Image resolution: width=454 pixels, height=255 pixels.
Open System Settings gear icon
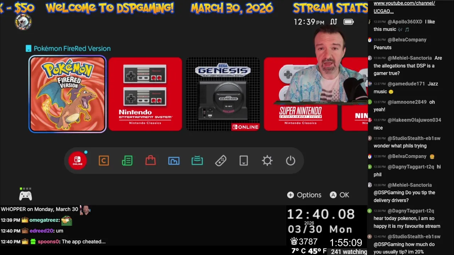pyautogui.click(x=267, y=161)
